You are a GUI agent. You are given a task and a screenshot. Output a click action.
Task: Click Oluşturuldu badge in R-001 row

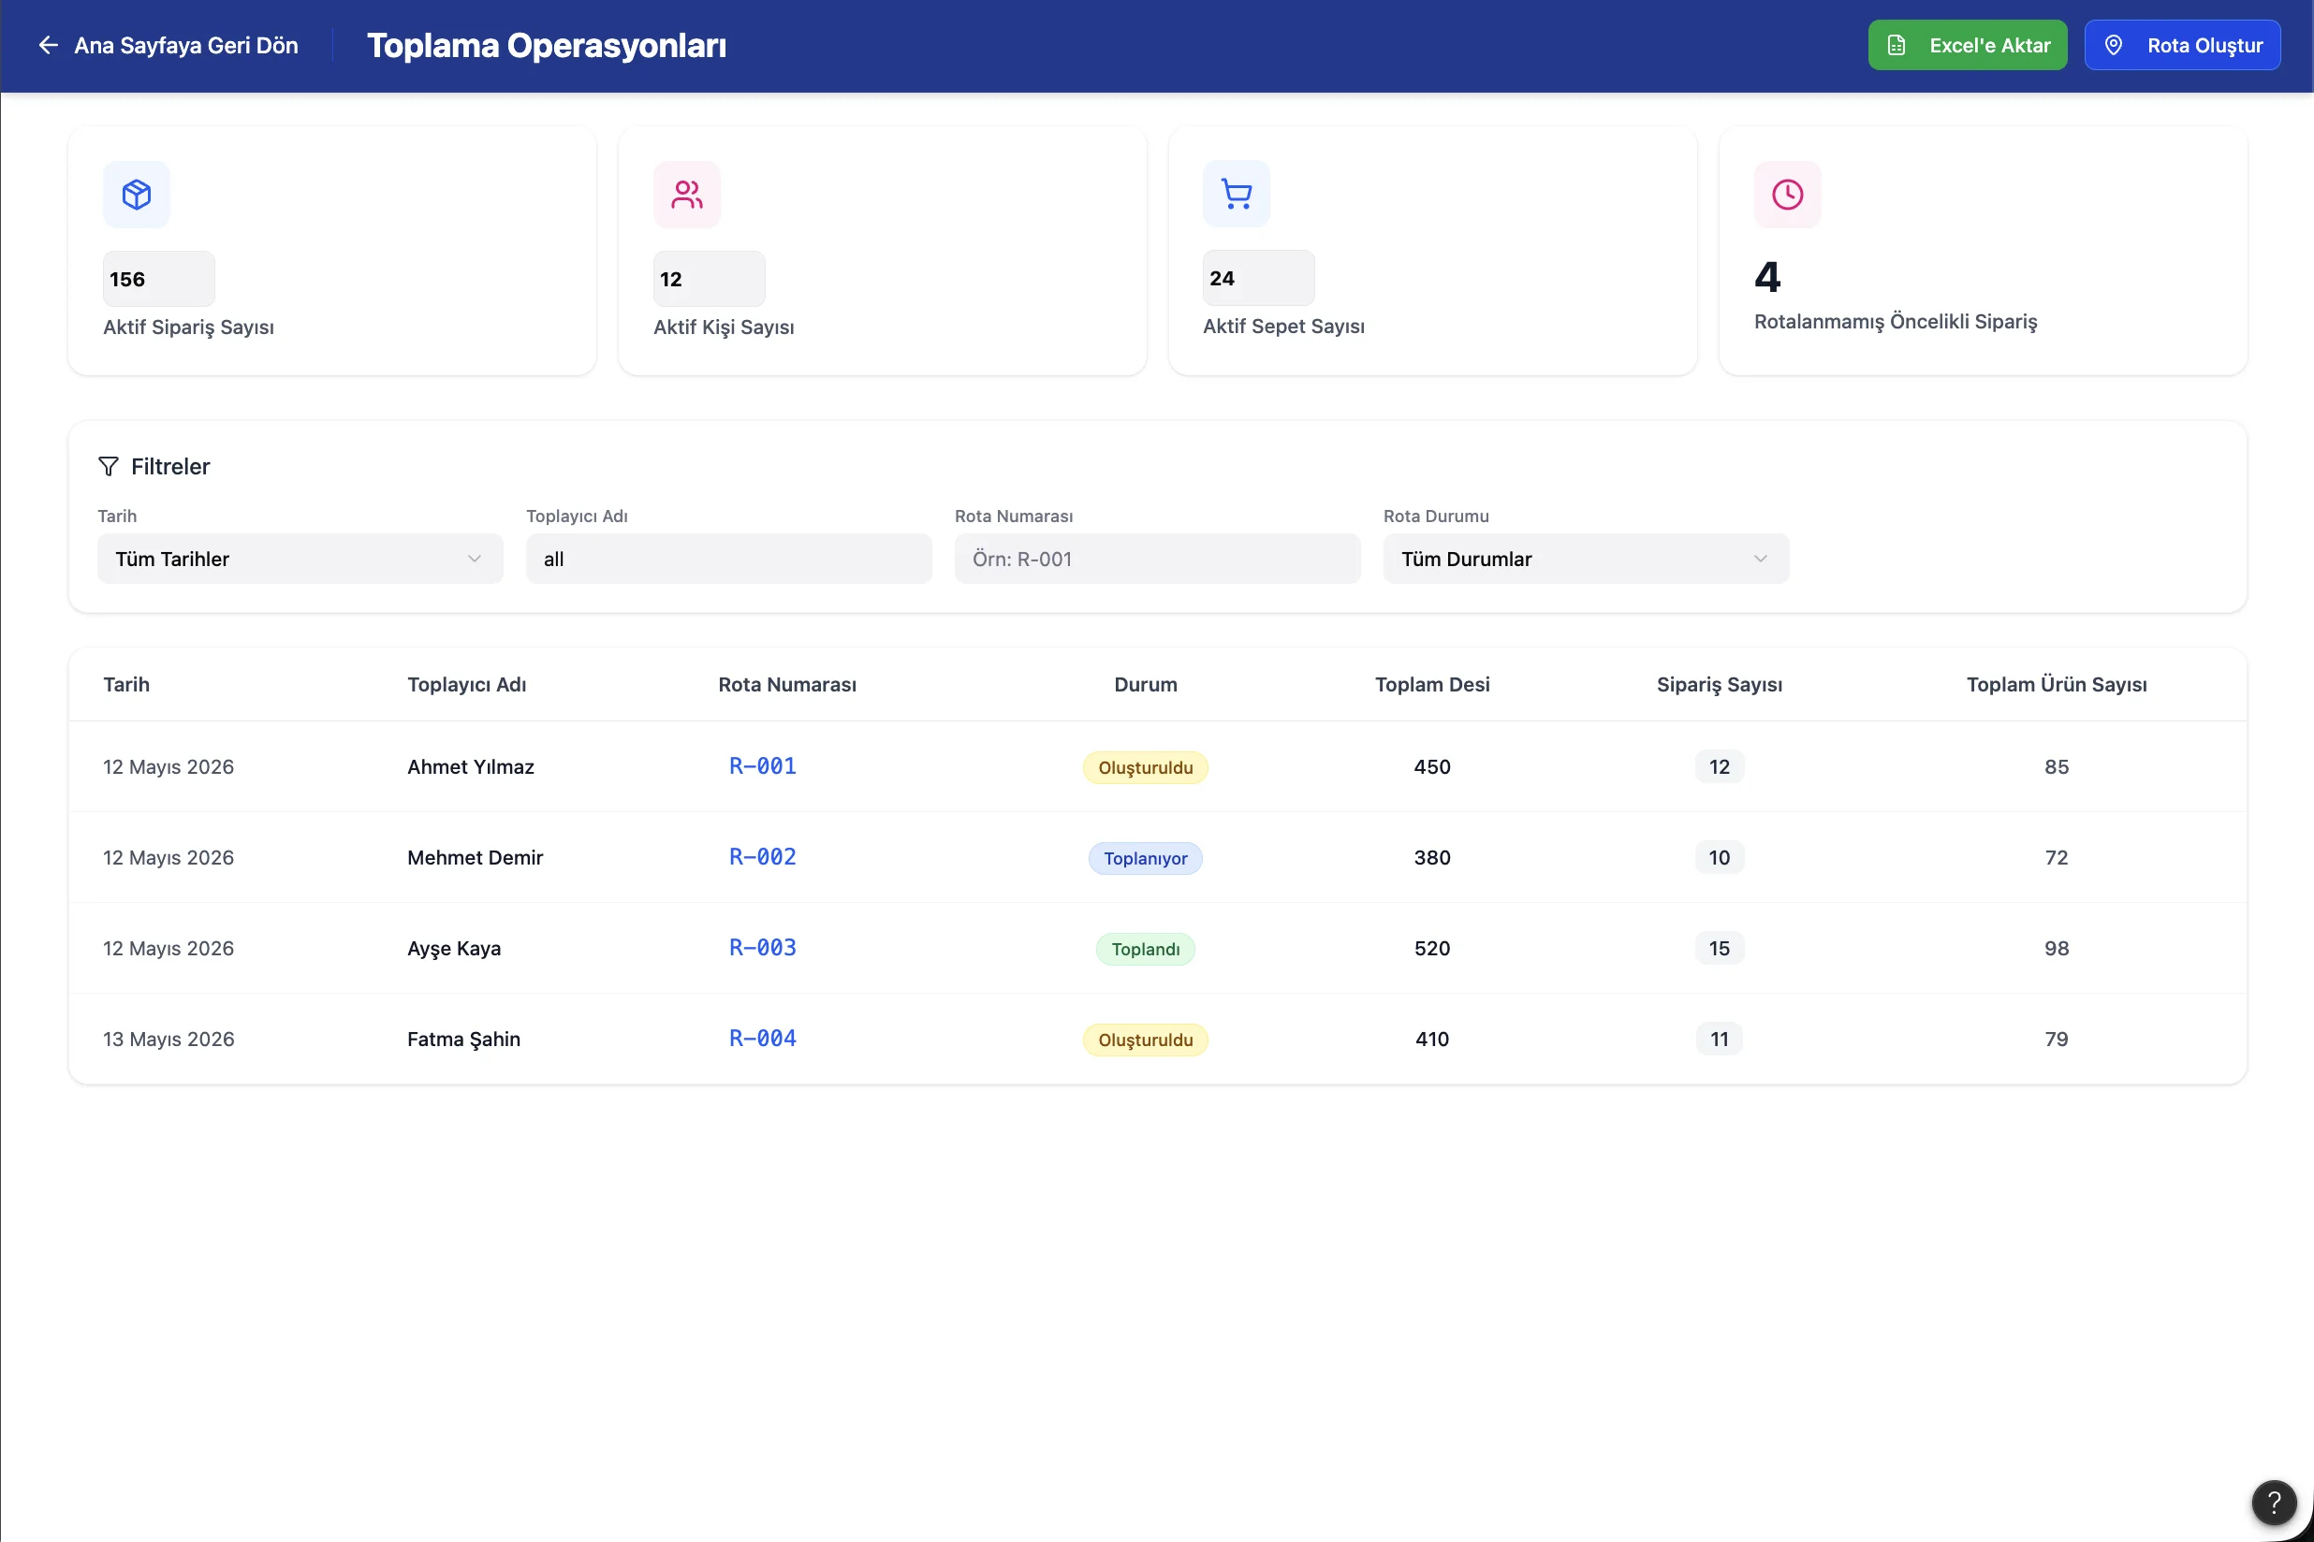point(1145,768)
